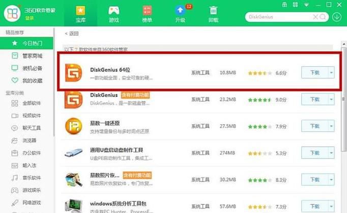The image size is (347, 213).
Task: Click the skin icon in title bar
Action: click(x=284, y=5)
